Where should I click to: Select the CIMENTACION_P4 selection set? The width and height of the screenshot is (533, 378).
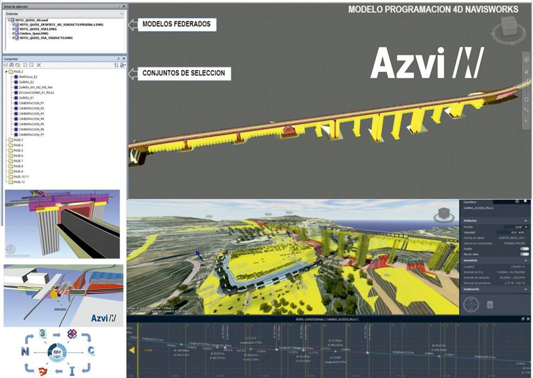[29, 119]
